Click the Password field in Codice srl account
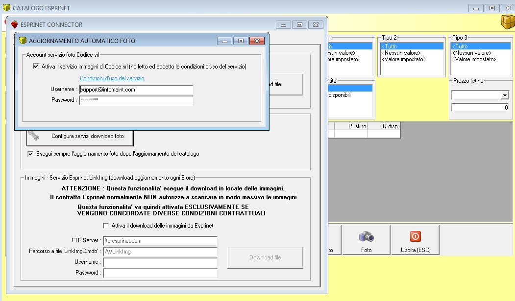 click(136, 100)
